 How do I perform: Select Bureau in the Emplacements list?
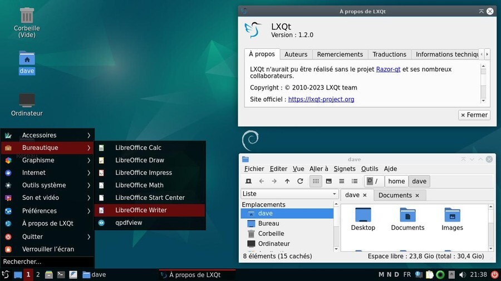coord(287,223)
